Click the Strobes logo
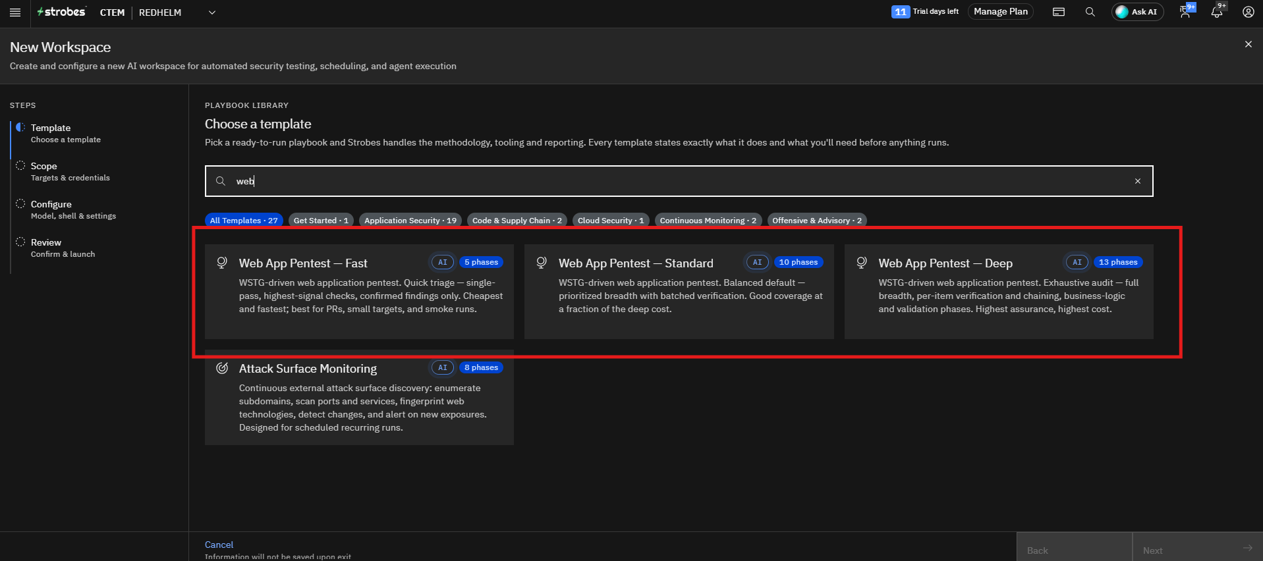The height and width of the screenshot is (561, 1263). pos(61,12)
